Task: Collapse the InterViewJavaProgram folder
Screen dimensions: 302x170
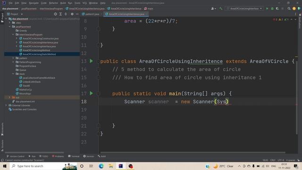Action: (x=13, y=34)
